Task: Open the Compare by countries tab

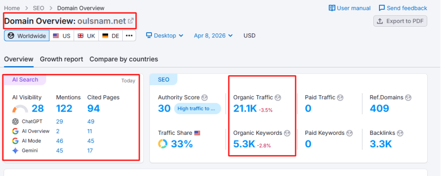Action: (x=124, y=59)
